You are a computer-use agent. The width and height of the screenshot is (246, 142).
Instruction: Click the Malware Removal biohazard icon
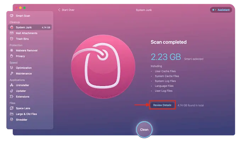[12, 50]
